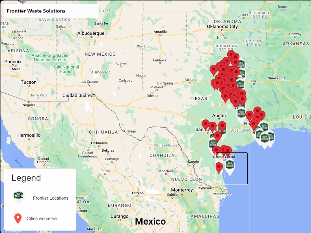Click the westernmost red pin in the Texas cluster
This screenshot has width=311, height=233.
pos(213,69)
